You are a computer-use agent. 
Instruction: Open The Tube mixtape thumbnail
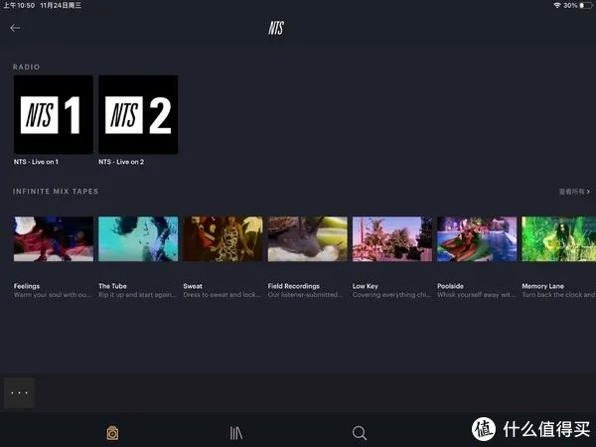(138, 238)
